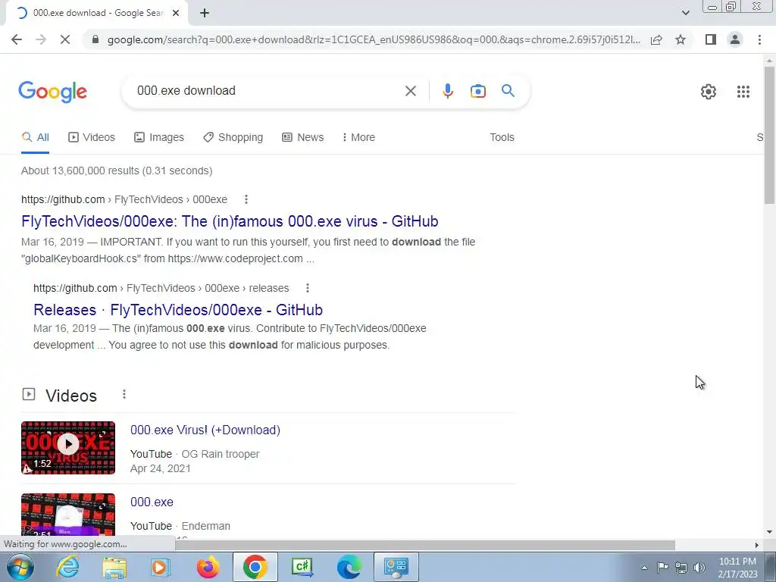The image size is (776, 582).
Task: Open the tab search chevron
Action: [685, 13]
